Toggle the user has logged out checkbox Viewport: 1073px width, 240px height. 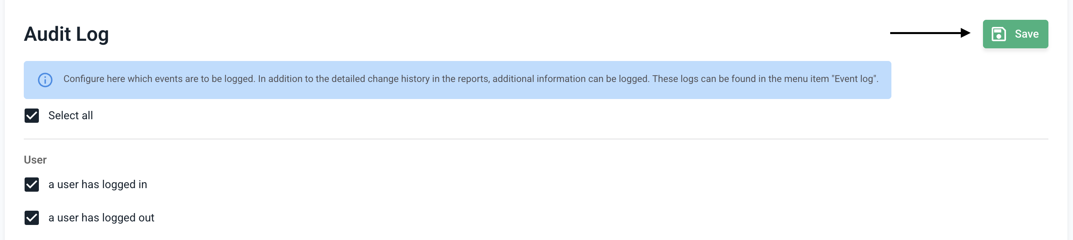[x=32, y=218]
